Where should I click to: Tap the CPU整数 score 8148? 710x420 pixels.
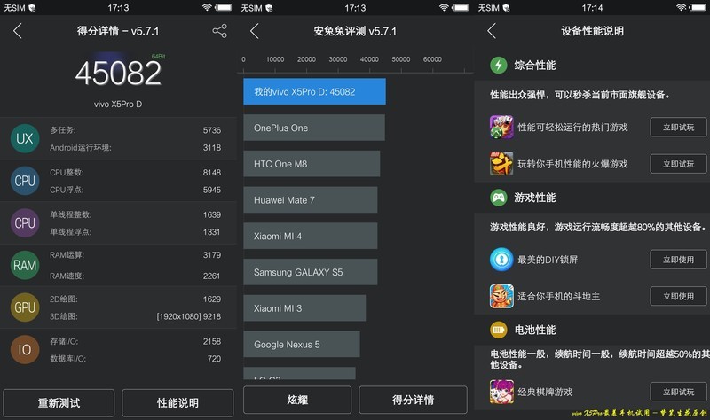[212, 172]
